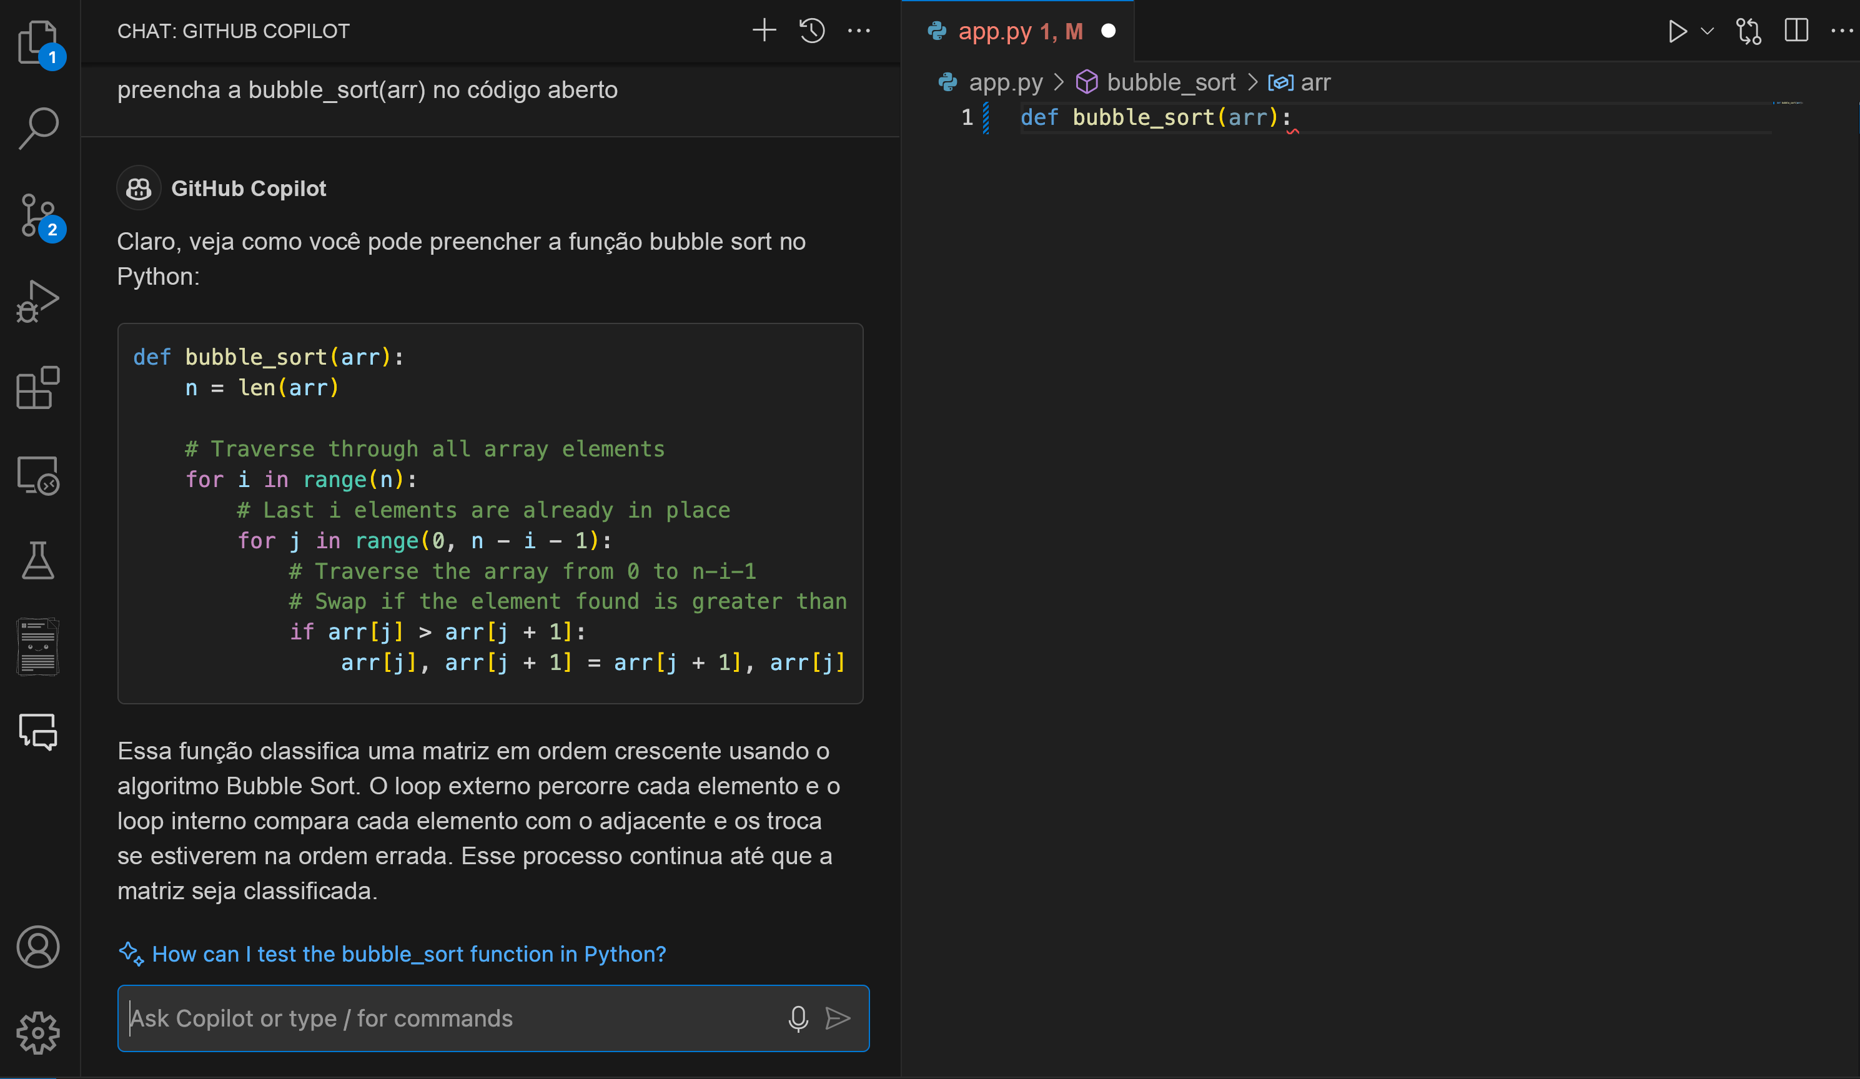Toggle split editor right
This screenshot has height=1079, width=1860.
[1796, 31]
